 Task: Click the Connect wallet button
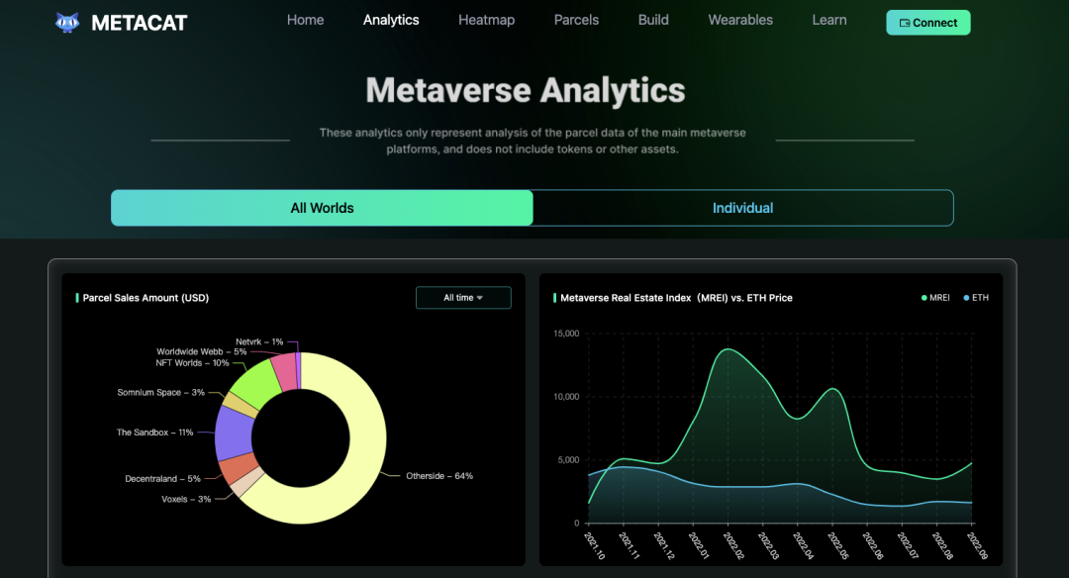(927, 23)
